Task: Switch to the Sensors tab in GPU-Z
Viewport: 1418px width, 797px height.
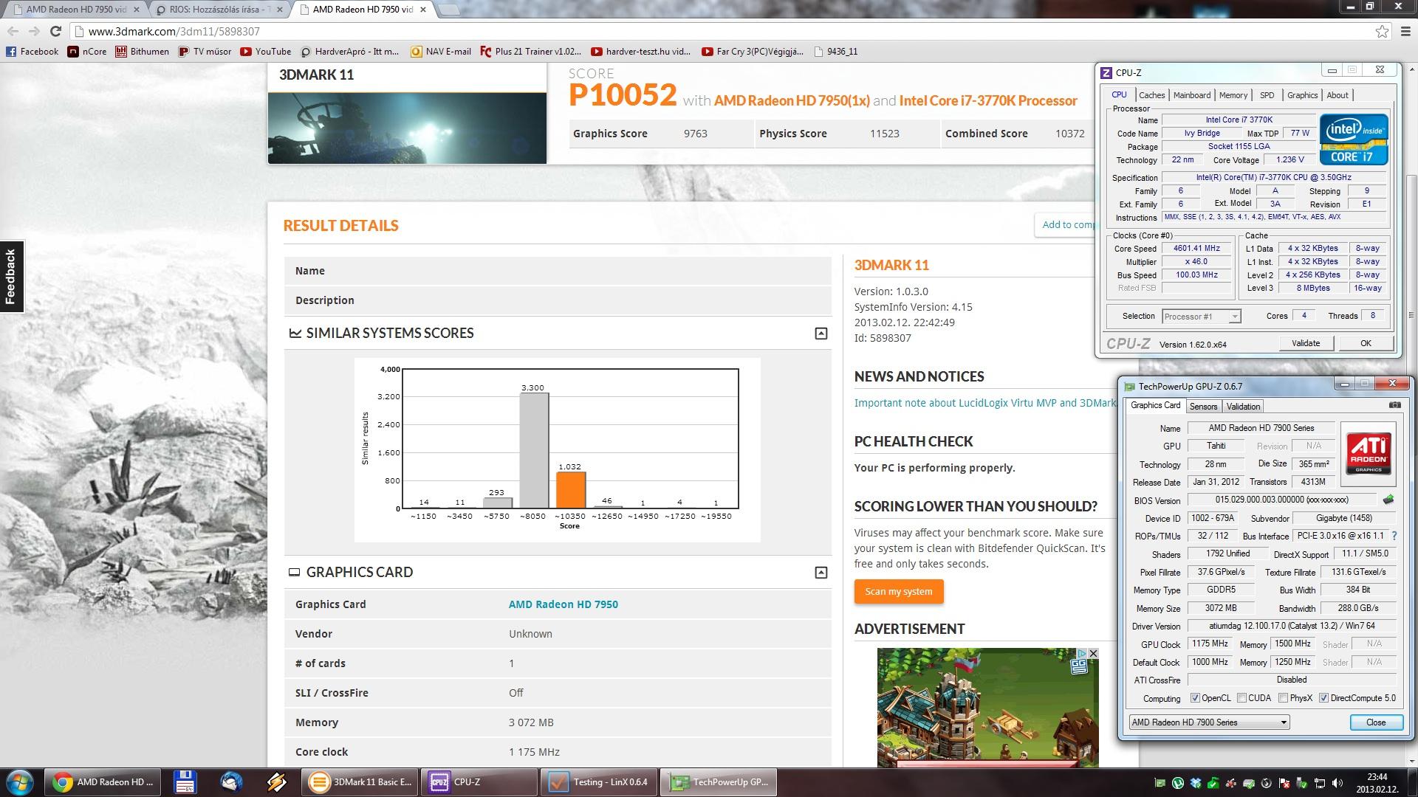Action: (x=1203, y=407)
